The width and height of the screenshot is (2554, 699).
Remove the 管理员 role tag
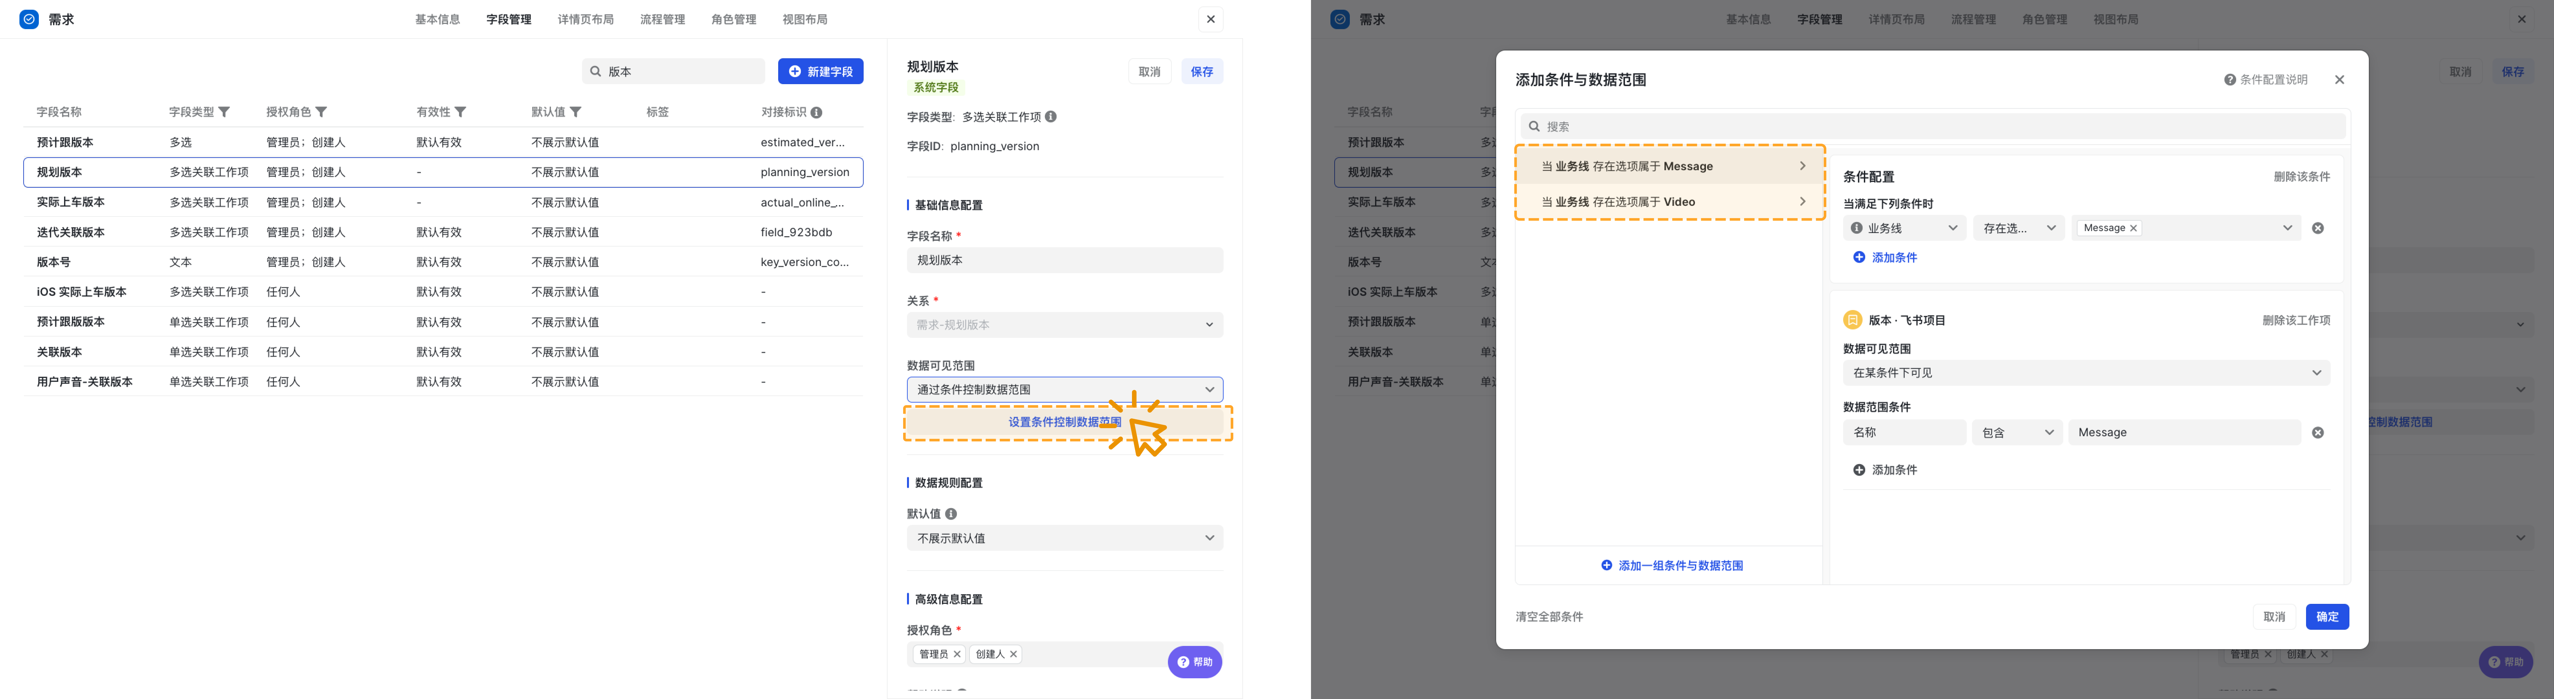point(957,654)
